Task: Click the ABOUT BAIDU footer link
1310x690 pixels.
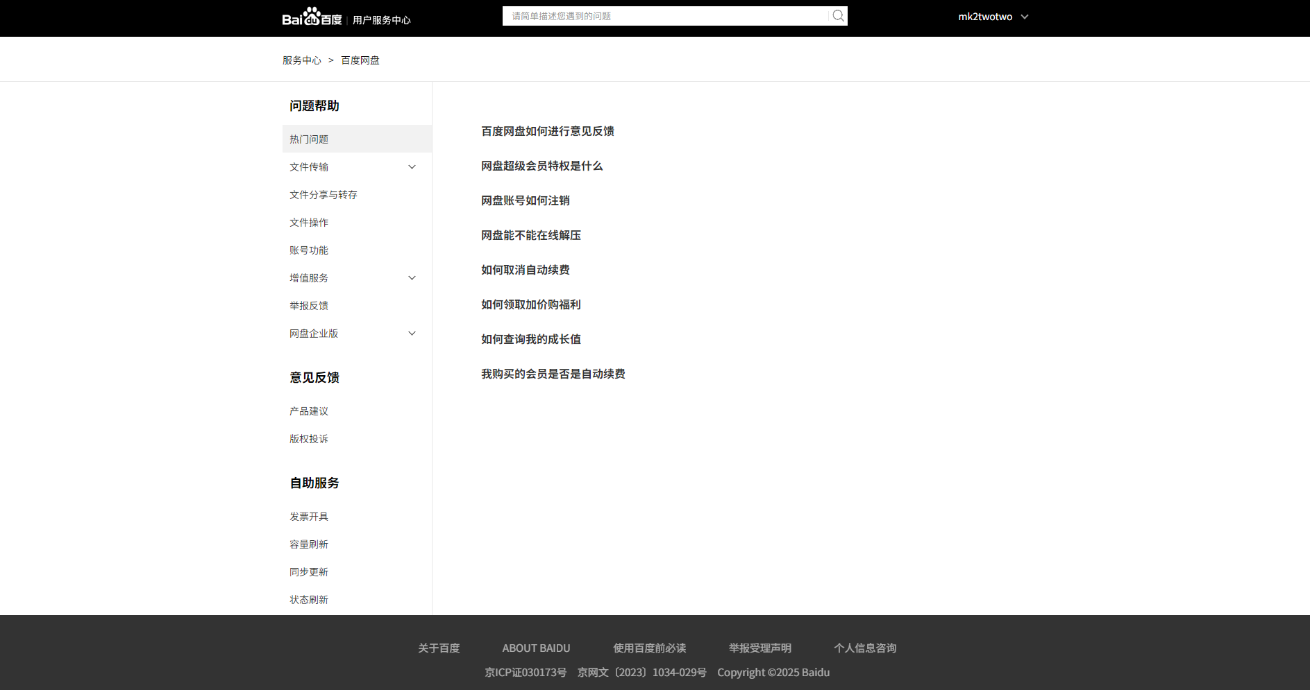Action: click(536, 648)
